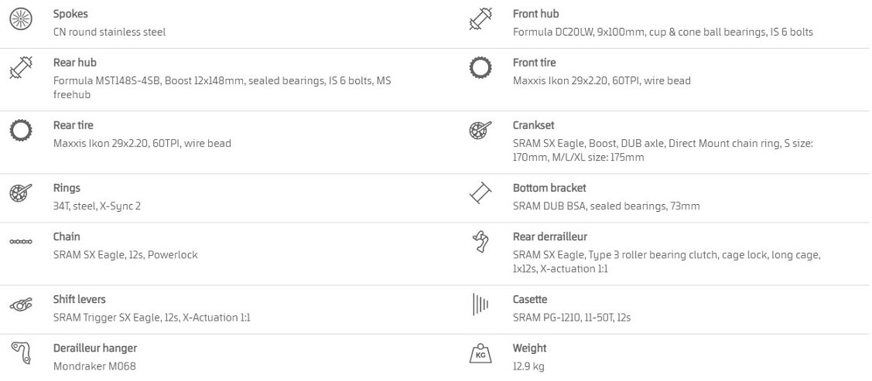Click the rear hub icon
The width and height of the screenshot is (872, 381).
[x=20, y=68]
